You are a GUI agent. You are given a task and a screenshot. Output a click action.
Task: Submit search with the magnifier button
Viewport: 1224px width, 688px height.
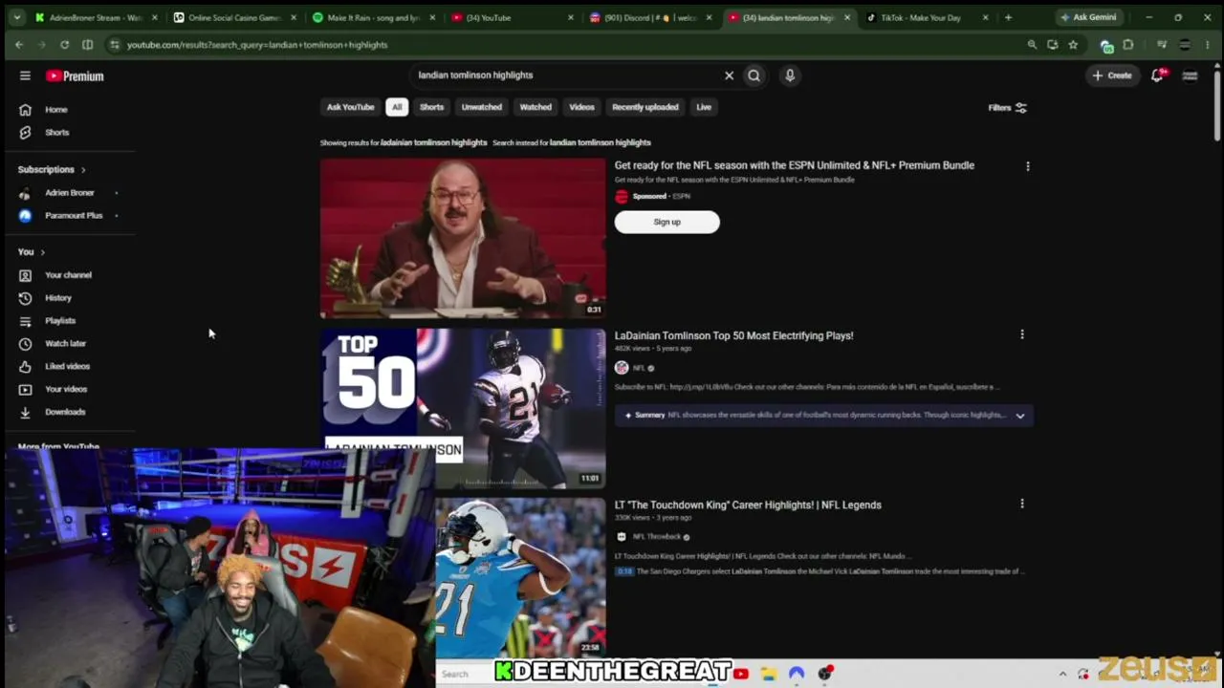tap(754, 75)
